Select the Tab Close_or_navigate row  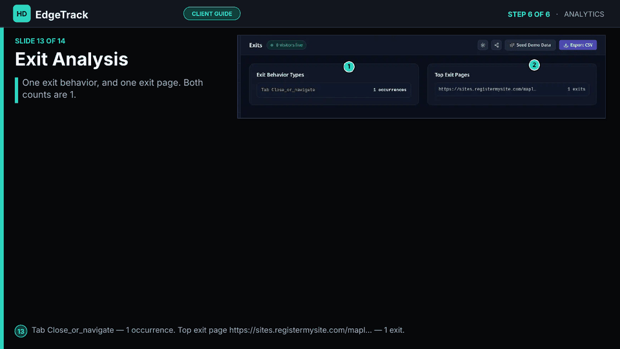334,90
